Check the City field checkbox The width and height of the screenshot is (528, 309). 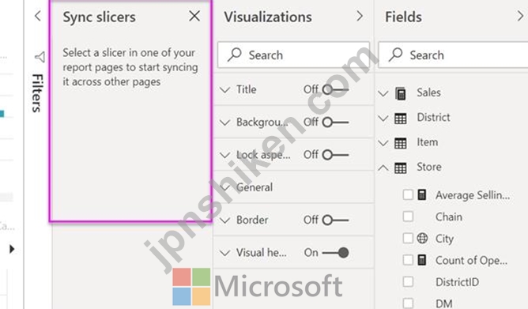(x=408, y=238)
